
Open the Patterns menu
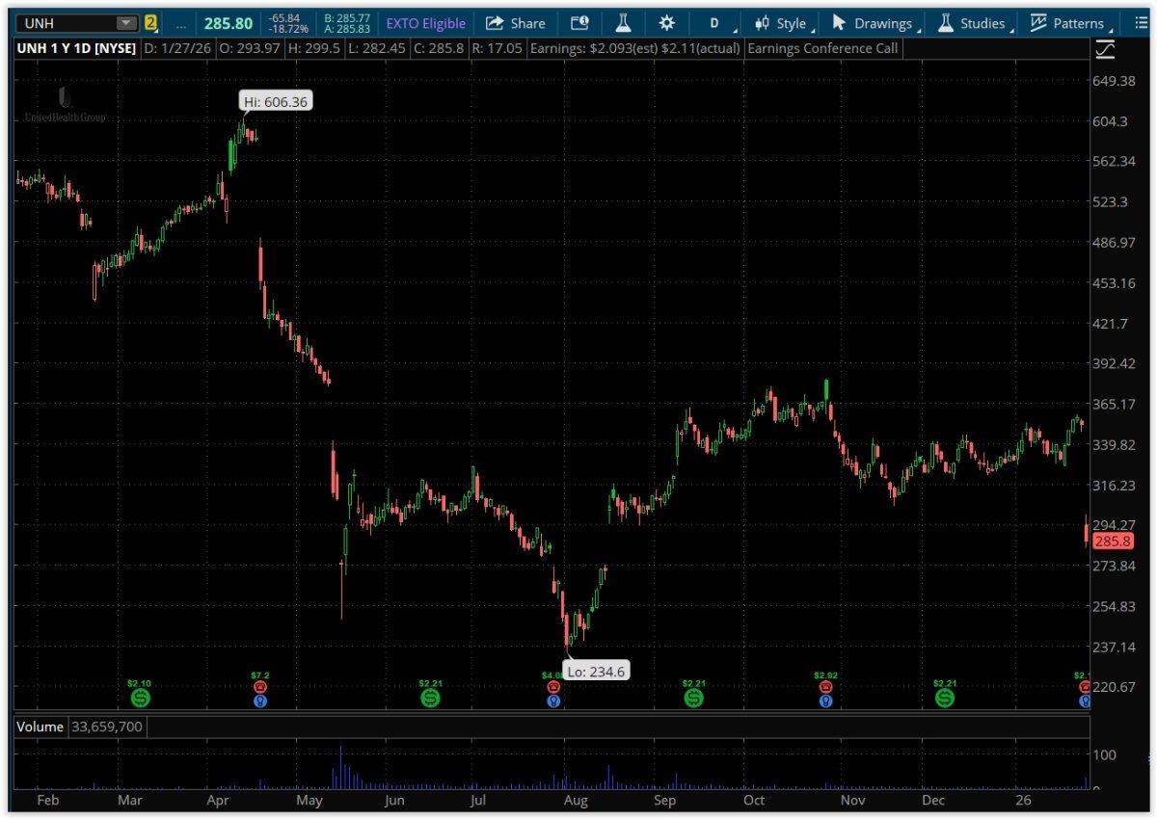pos(1068,23)
